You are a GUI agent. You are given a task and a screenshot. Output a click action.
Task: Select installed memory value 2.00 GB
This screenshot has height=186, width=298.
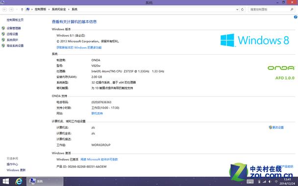click(97, 77)
